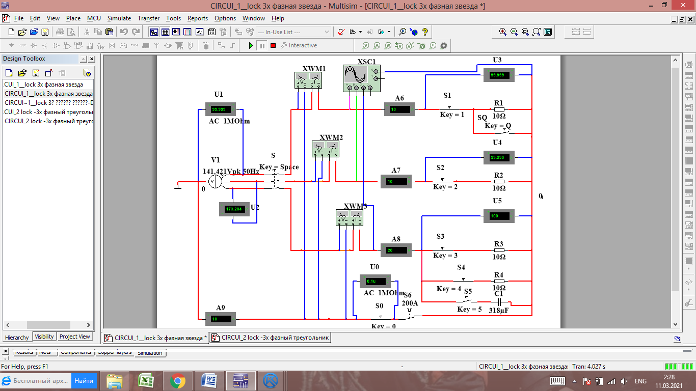The height and width of the screenshot is (391, 696).
Task: Click the yellow question mark Help icon
Action: (425, 32)
